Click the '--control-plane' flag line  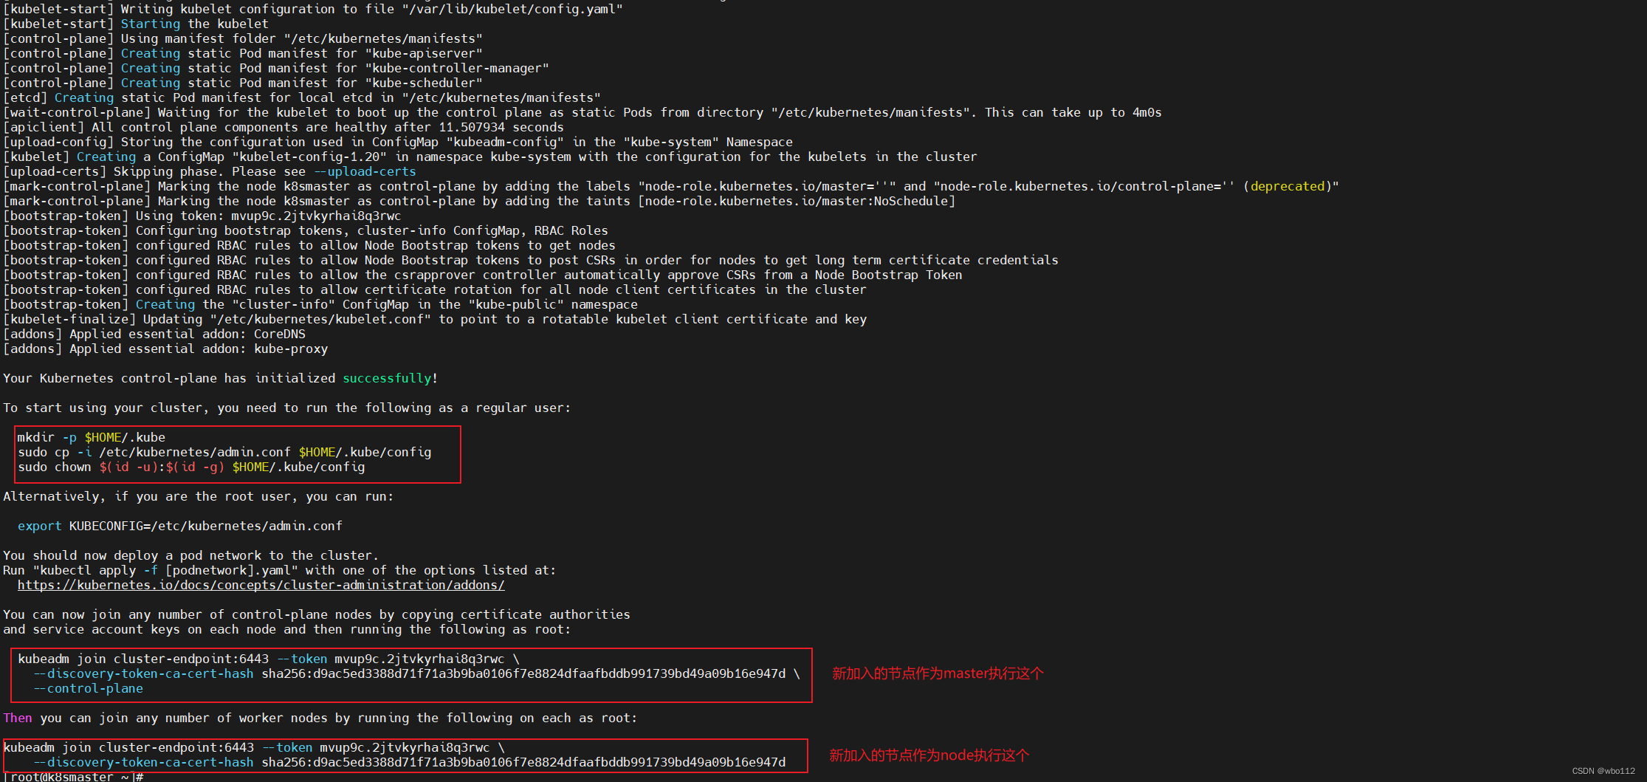click(88, 688)
